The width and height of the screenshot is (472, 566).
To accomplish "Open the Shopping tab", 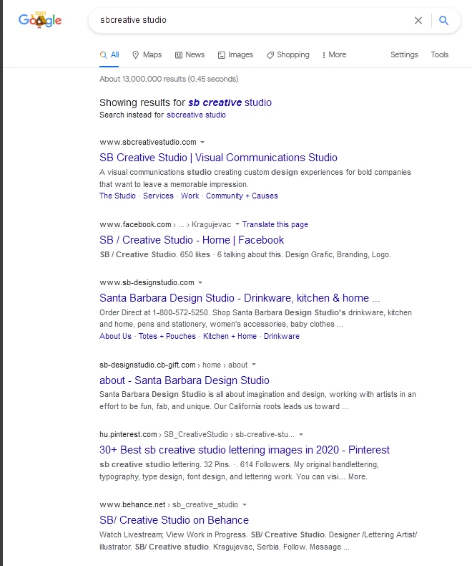I will 288,55.
